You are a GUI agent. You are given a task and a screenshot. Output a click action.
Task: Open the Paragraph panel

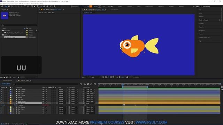(x=201, y=31)
